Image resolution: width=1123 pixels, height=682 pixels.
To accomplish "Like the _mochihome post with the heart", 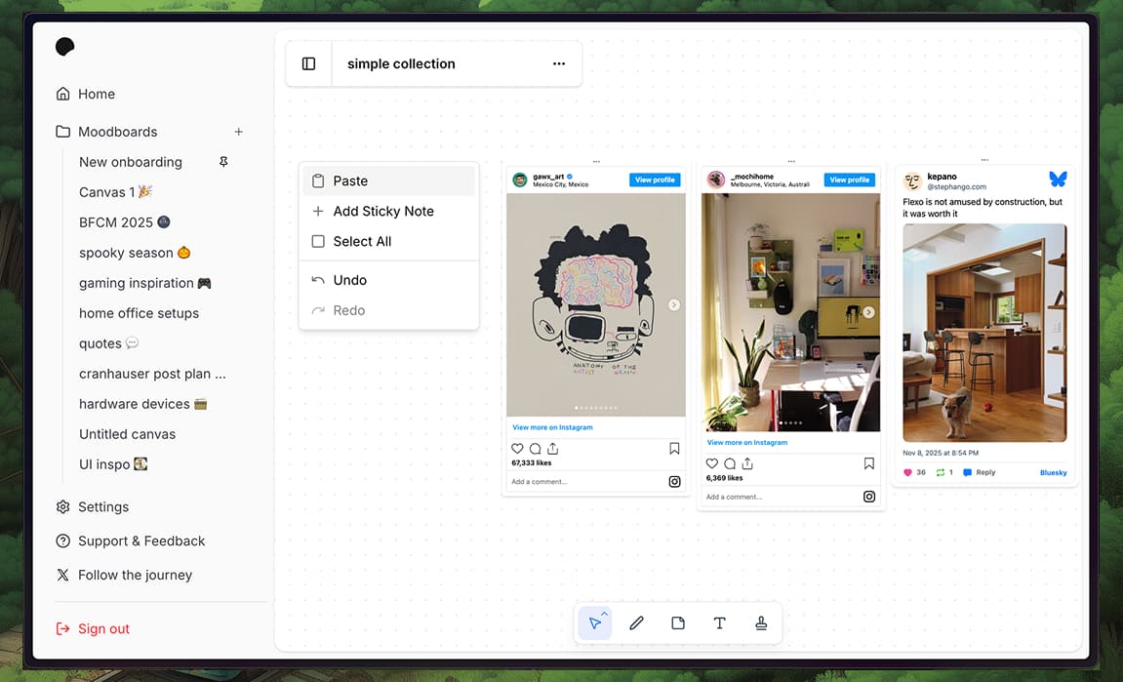I will coord(711,463).
